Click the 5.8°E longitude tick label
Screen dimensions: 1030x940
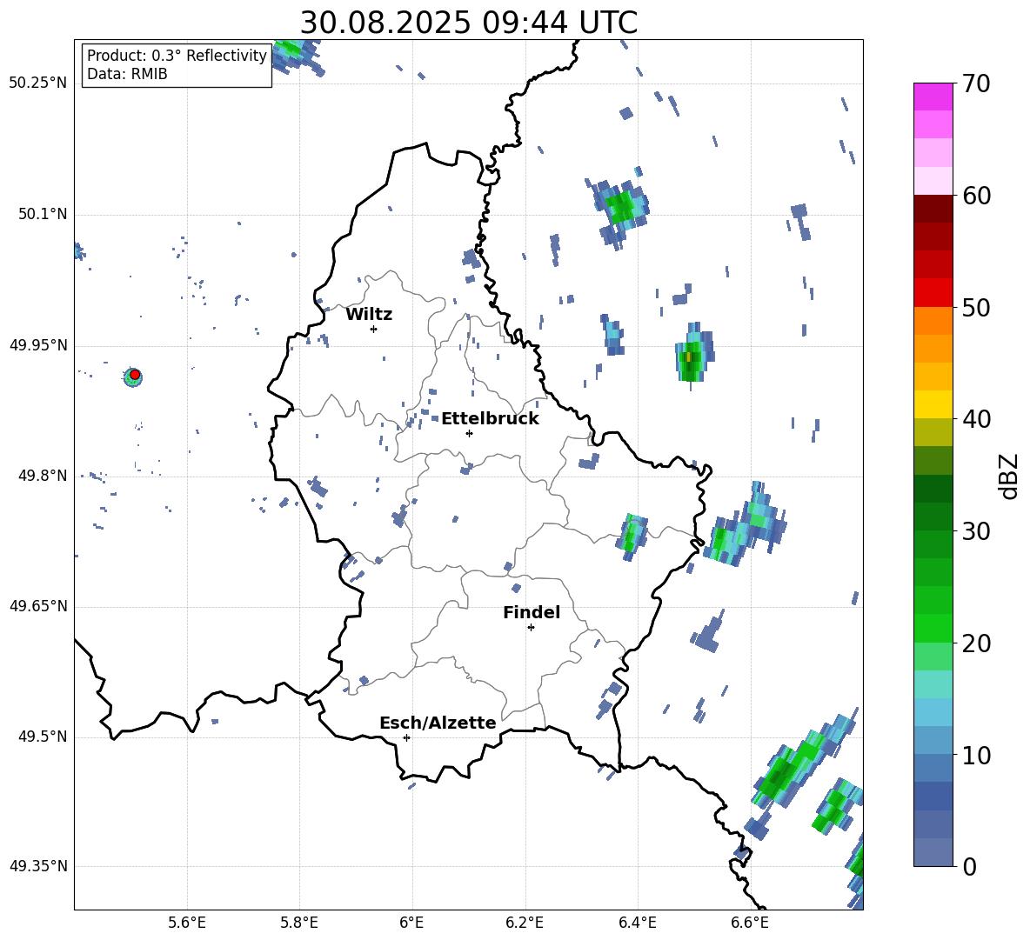coord(299,923)
